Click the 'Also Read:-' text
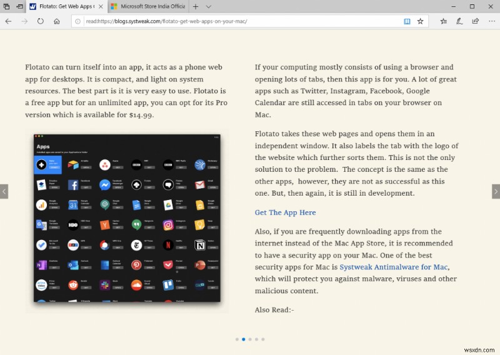Screen dimensions: 500x355 pos(274,310)
